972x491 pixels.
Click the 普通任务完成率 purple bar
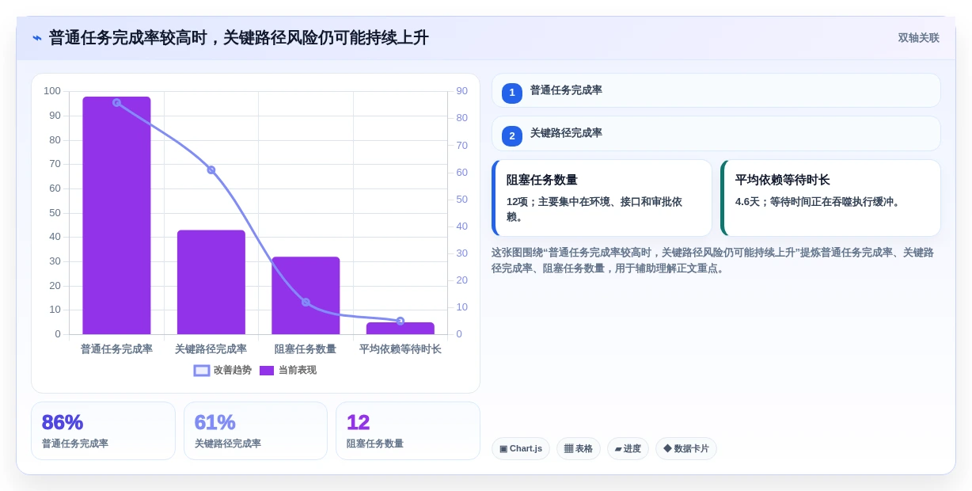116,215
